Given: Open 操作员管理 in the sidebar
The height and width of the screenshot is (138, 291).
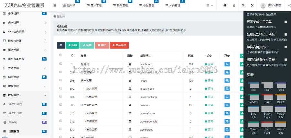Looking at the screenshot, I should (x=25, y=104).
